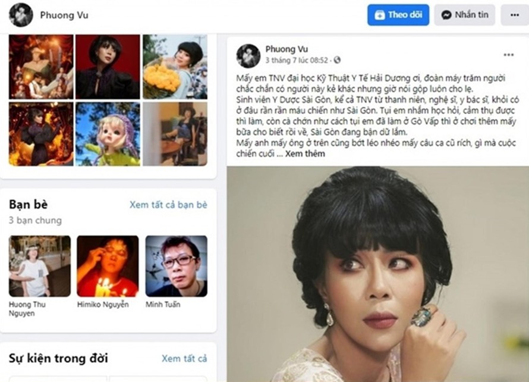Click the public globe privacy icon on post

coord(336,60)
